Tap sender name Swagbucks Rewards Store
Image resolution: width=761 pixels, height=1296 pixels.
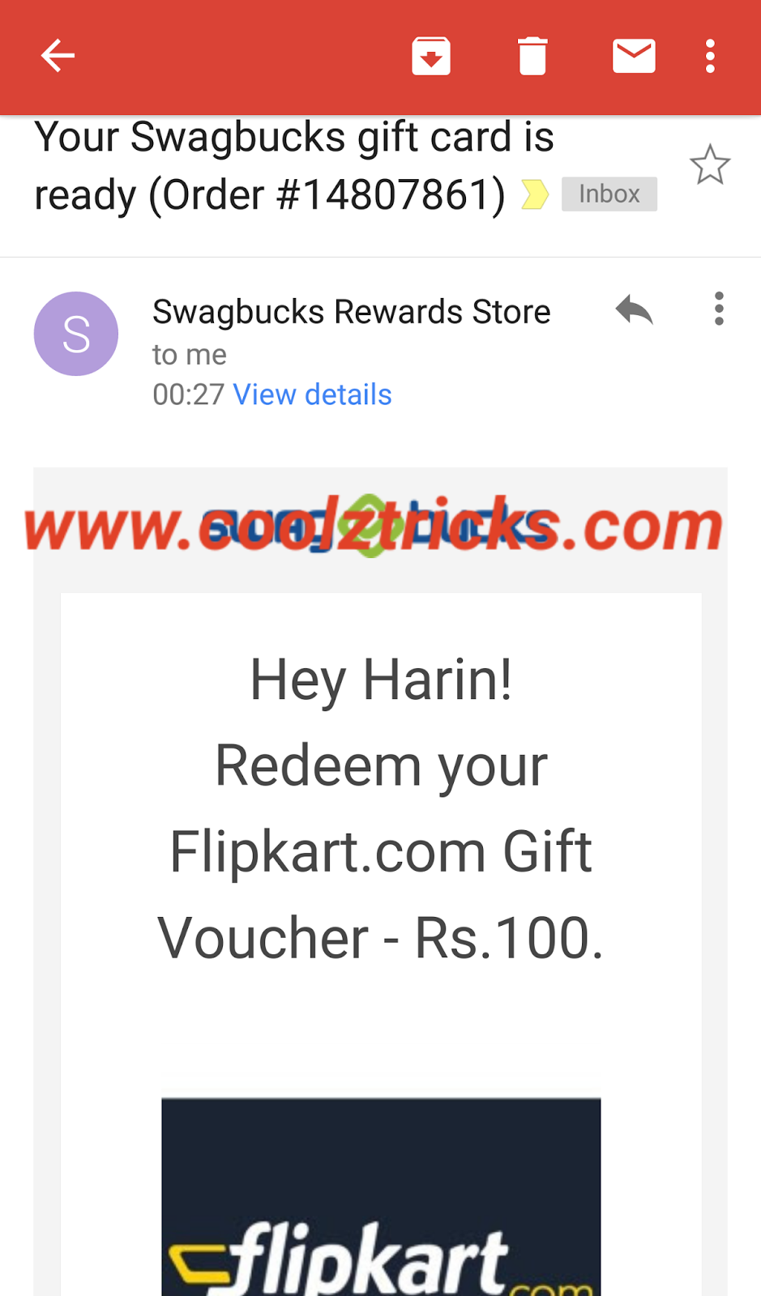point(352,312)
